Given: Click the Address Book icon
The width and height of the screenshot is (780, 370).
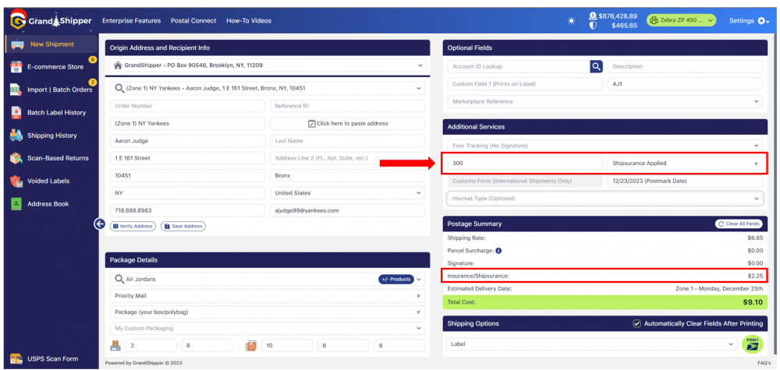Looking at the screenshot, I should click(16, 203).
